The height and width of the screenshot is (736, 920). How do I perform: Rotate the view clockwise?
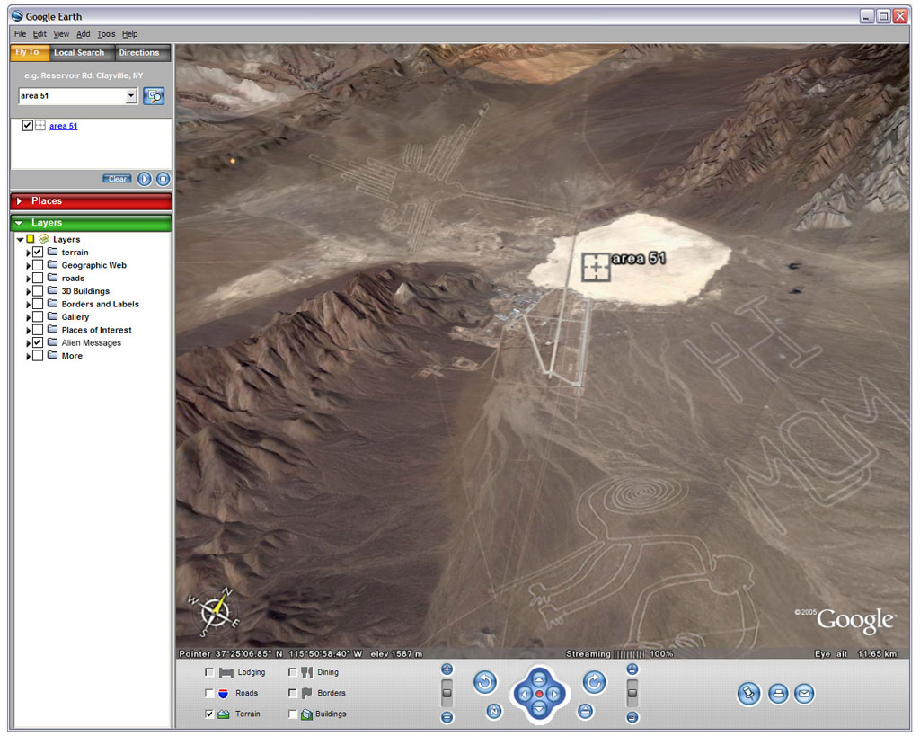point(595,682)
